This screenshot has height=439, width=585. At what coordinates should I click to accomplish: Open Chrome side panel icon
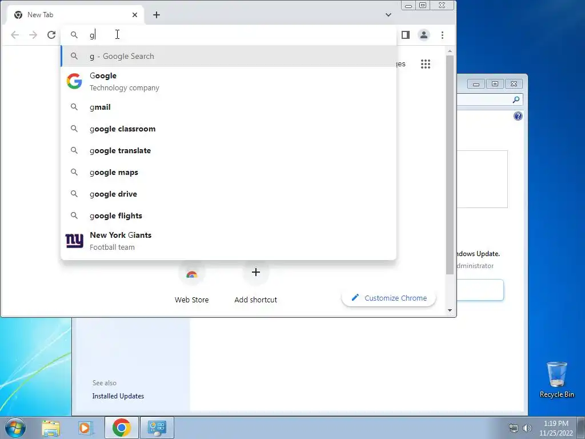406,35
